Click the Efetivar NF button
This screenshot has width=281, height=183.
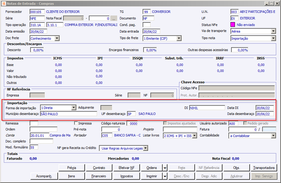(126, 168)
